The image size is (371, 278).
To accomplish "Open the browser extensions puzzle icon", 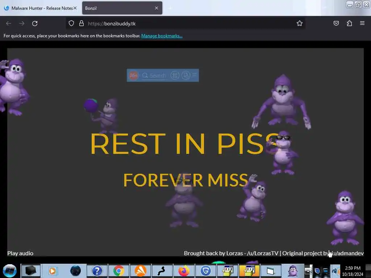I will pyautogui.click(x=349, y=23).
